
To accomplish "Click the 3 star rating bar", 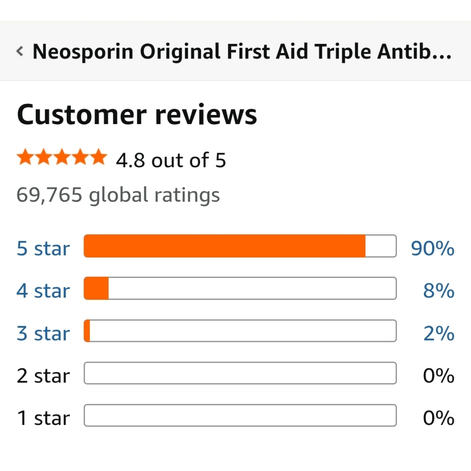I will pyautogui.click(x=240, y=331).
